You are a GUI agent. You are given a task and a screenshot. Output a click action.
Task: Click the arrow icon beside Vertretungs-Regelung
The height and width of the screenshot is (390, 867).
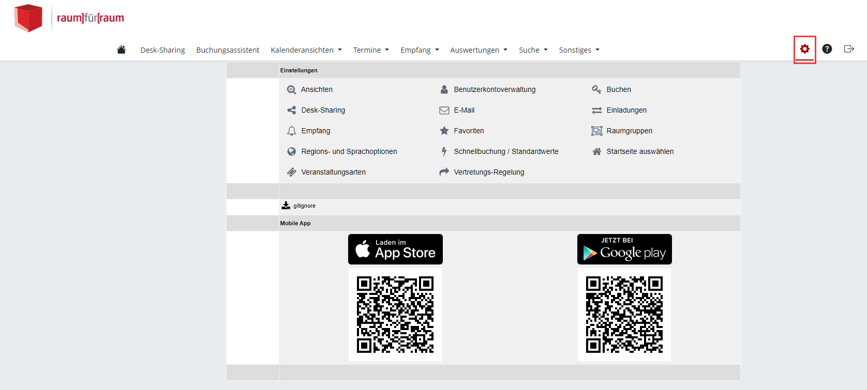[444, 172]
